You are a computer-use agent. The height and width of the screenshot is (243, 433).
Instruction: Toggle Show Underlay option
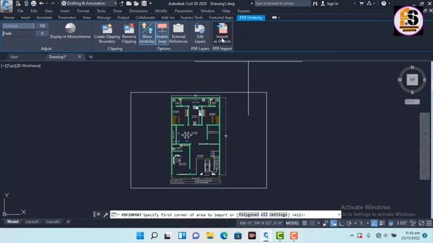(x=147, y=33)
